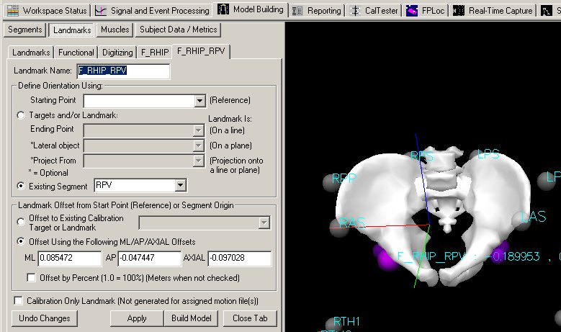Click the RAS marker in 3D view
This screenshot has width=561, height=332.
click(x=338, y=228)
